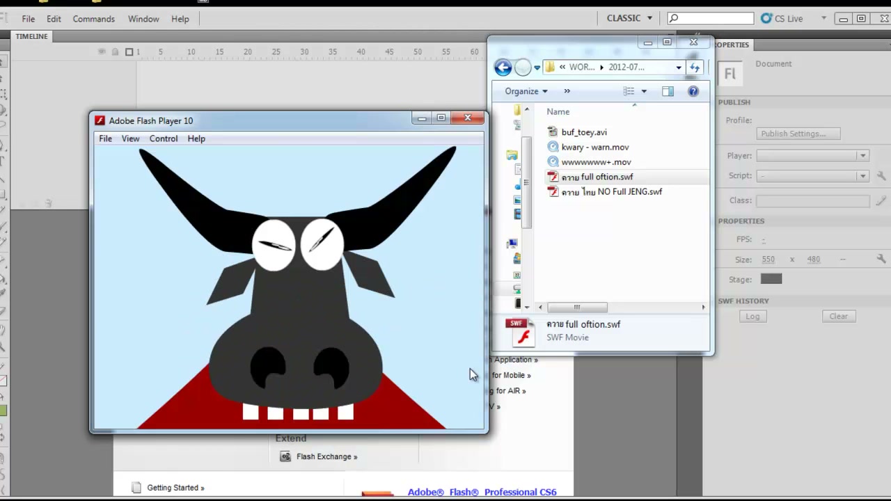Image resolution: width=891 pixels, height=501 pixels.
Task: Click the Stage color swatch
Action: [x=771, y=279]
